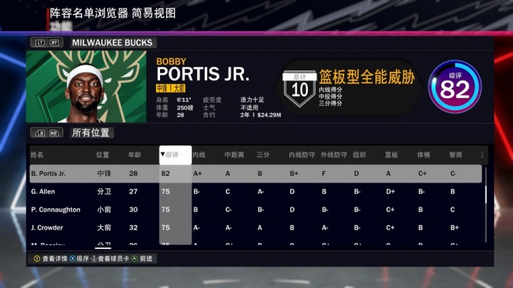This screenshot has height=288, width=513.
Task: Click the LB bumper icon
Action: (40, 133)
